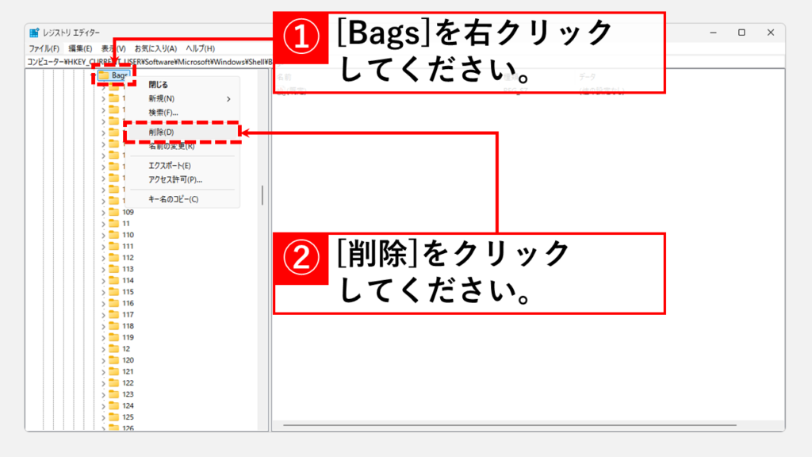Open the 新規(N) submenu arrow

[228, 99]
